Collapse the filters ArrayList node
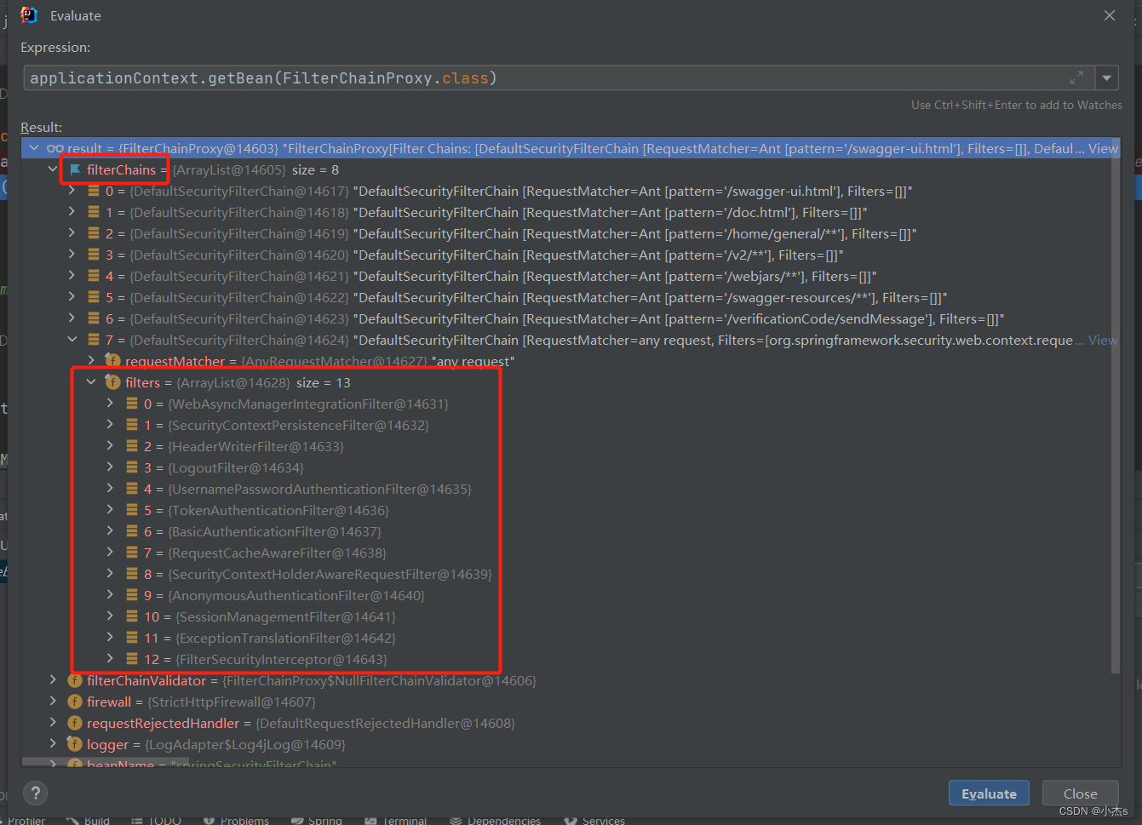Image resolution: width=1142 pixels, height=825 pixels. tap(92, 381)
